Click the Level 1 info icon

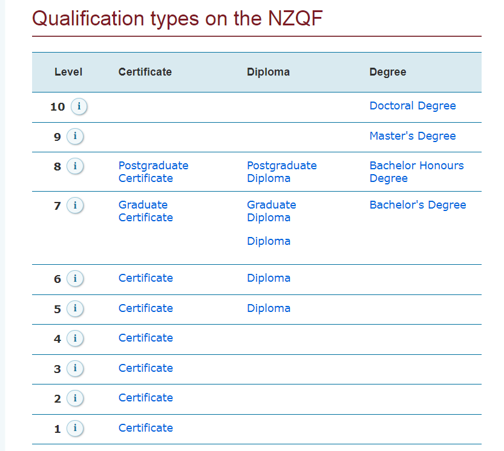(75, 428)
